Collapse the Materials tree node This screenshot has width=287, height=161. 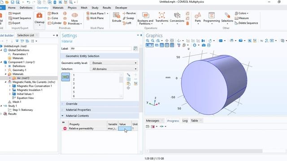tap(5, 74)
